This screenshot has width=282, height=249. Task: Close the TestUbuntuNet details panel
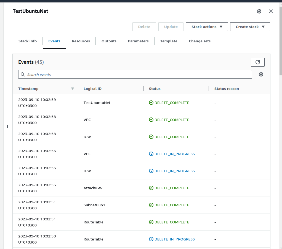[x=271, y=11]
